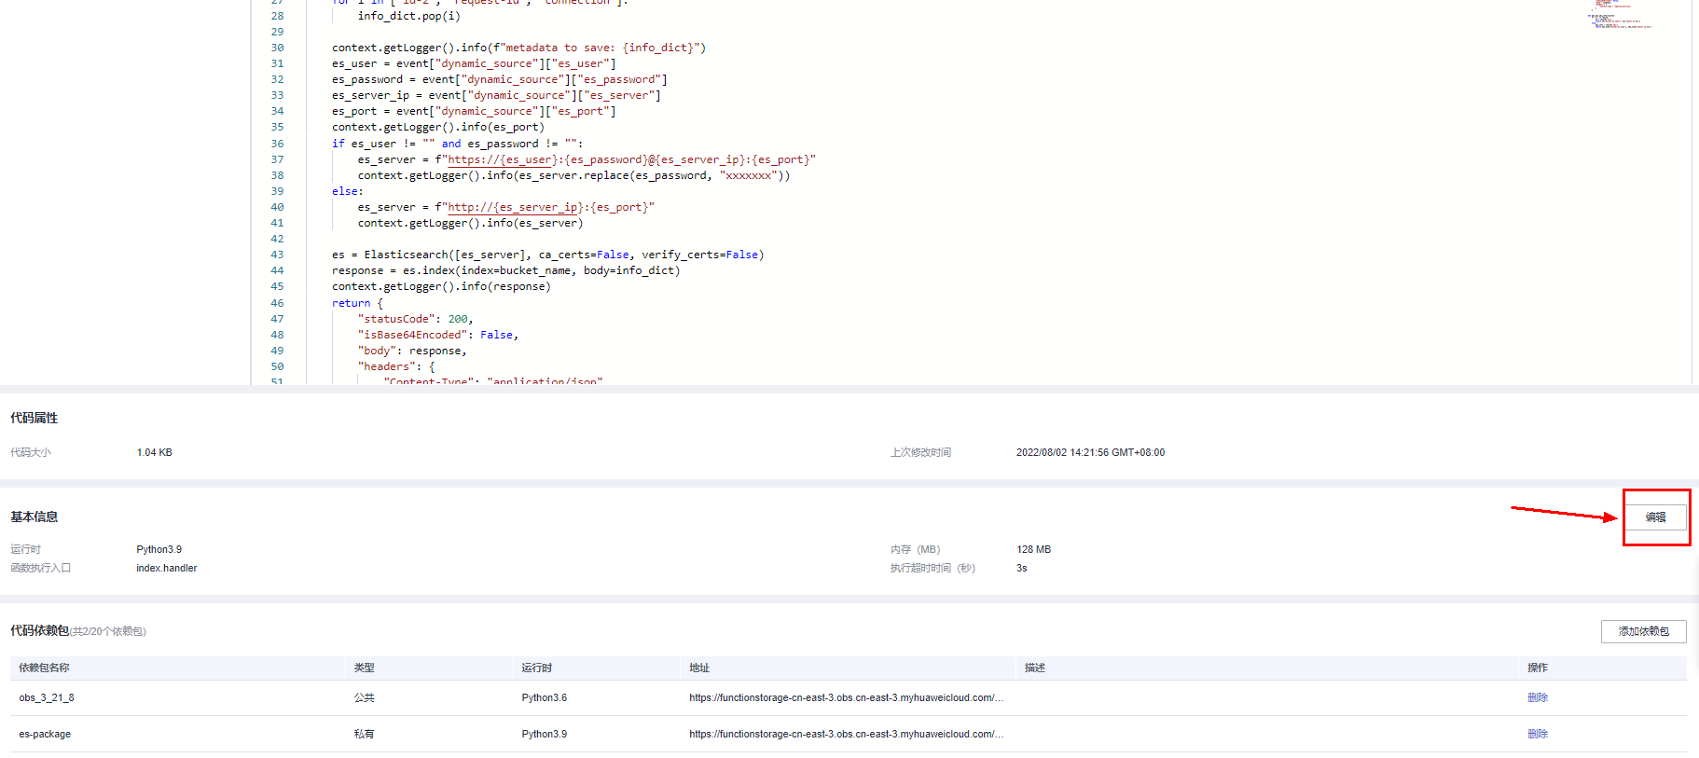1699x758 pixels.
Task: Select the obs_3_21_8 dependency name
Action: (47, 697)
